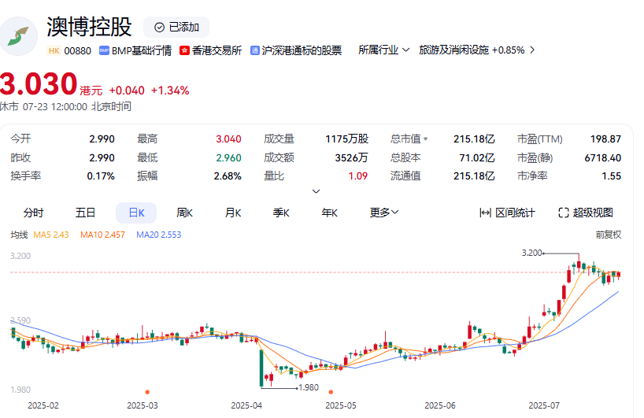Viewport: 644px width, 418px height.
Task: Open the 总市值 dropdown arrow
Action: pos(425,139)
